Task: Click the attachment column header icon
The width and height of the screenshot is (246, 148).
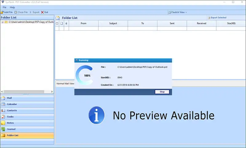Action: (x=66, y=24)
